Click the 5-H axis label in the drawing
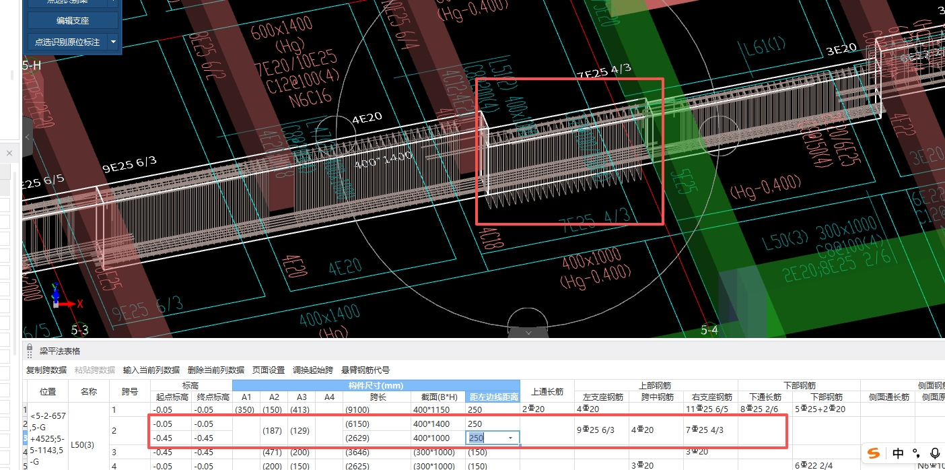 coord(32,65)
